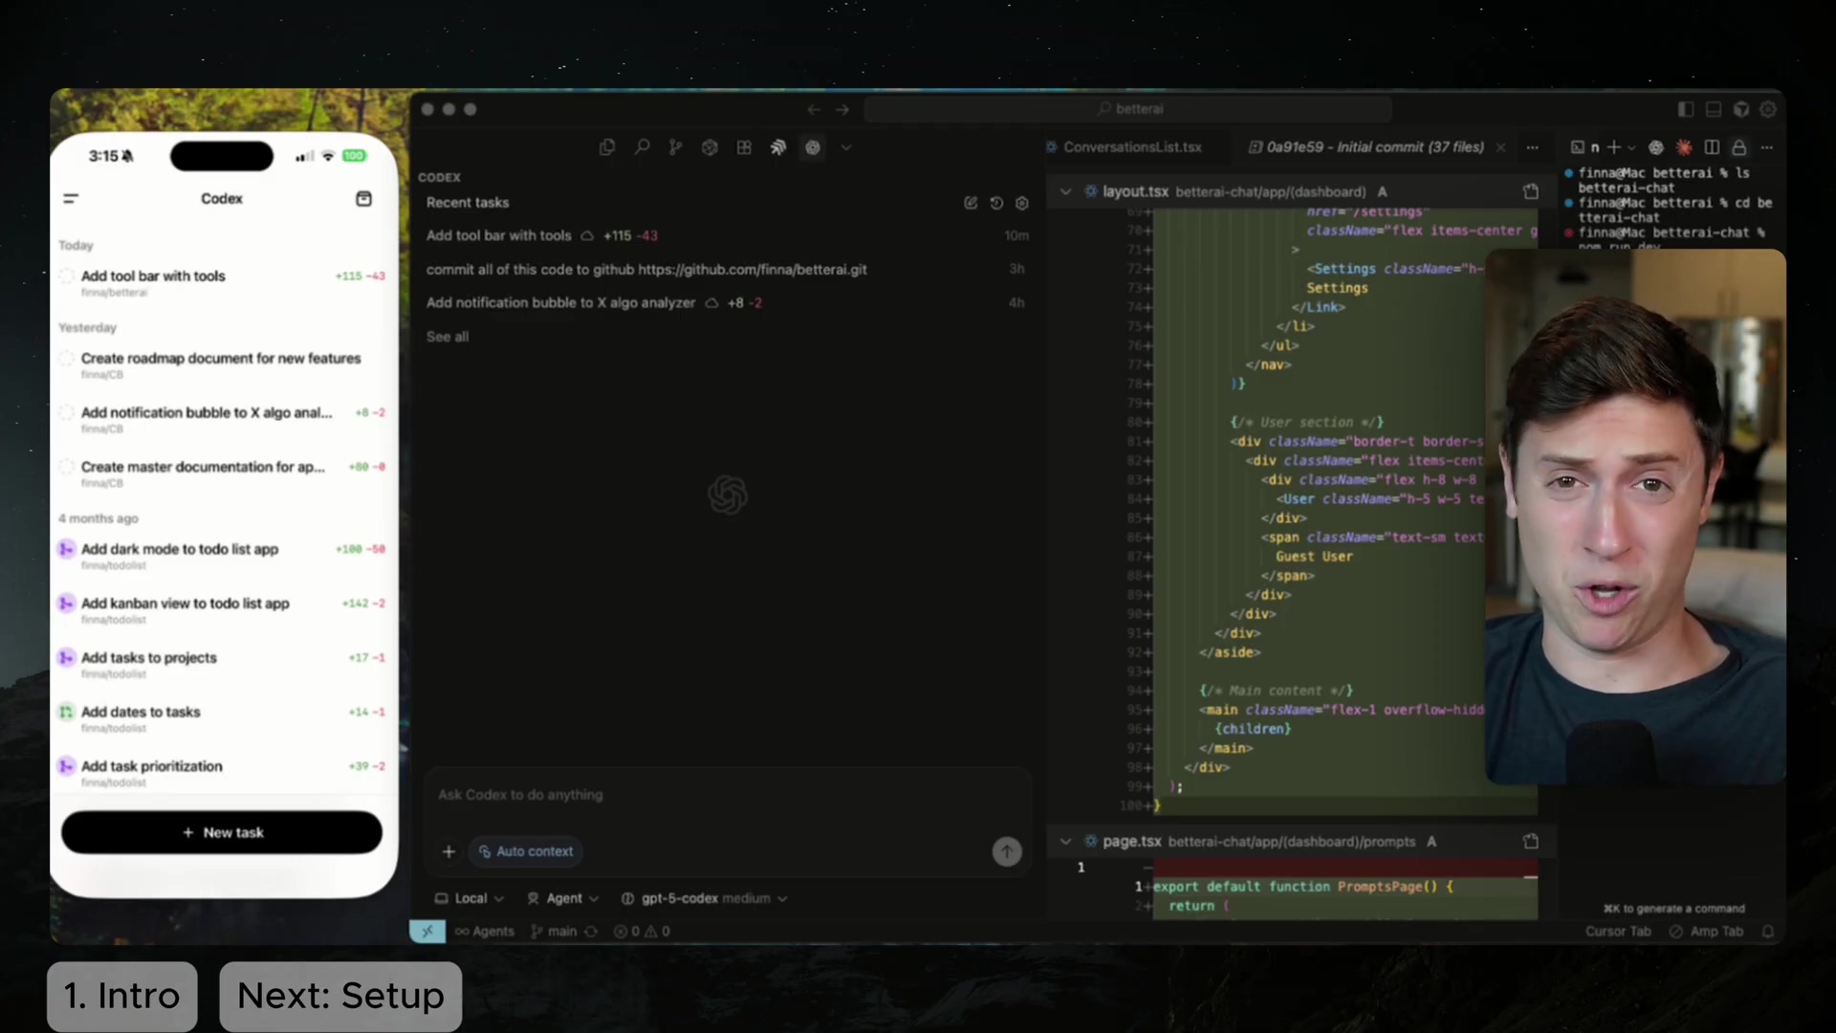Split the terminal with the split icon
The height and width of the screenshot is (1033, 1836).
(1712, 147)
